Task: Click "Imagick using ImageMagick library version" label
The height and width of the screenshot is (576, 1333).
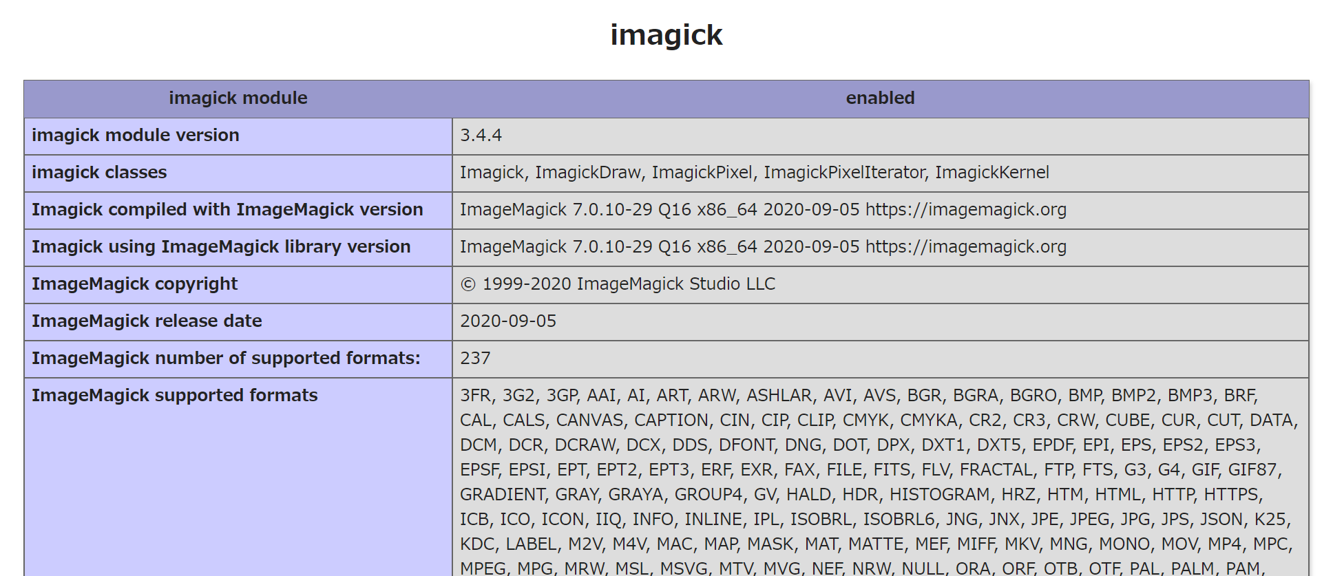Action: [221, 247]
